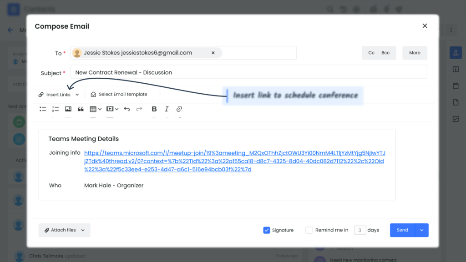Undo the last edit
The width and height of the screenshot is (466, 262).
click(127, 109)
